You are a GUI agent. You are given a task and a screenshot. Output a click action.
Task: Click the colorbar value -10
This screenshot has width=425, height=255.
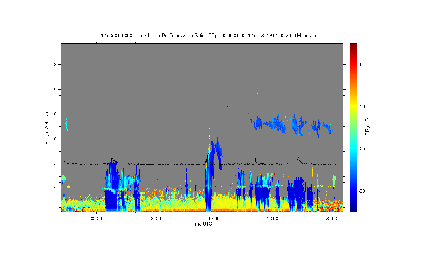[361, 107]
